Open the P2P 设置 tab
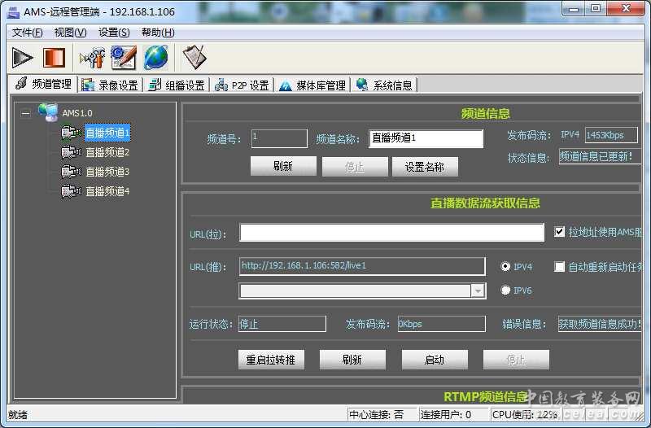The width and height of the screenshot is (651, 428). pos(242,85)
